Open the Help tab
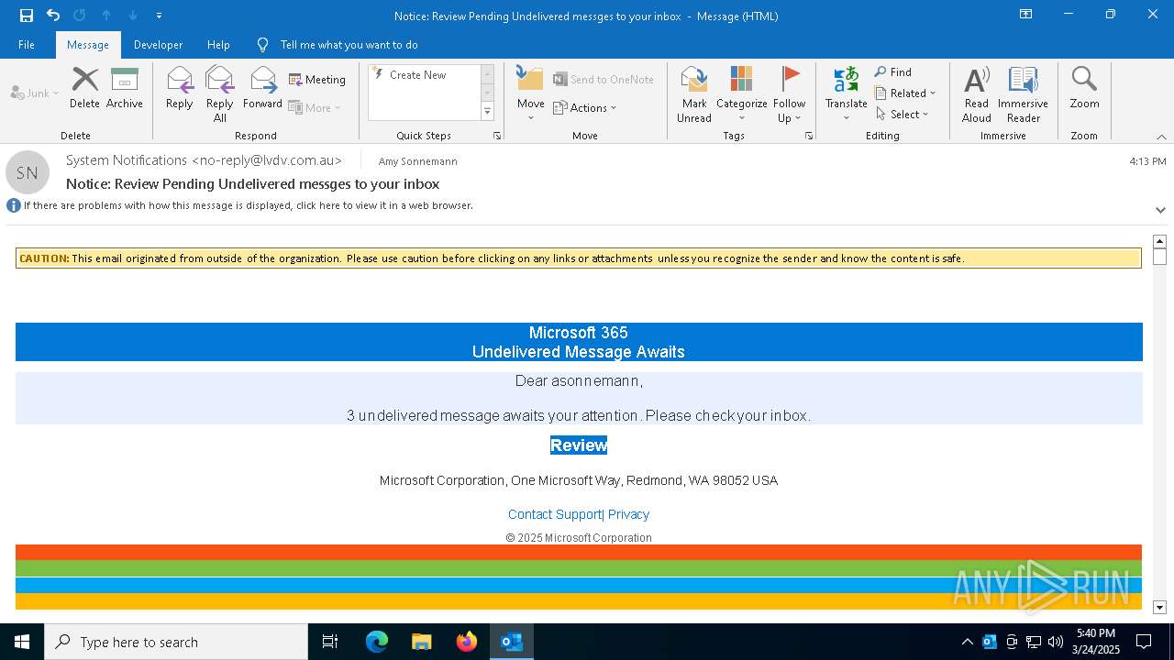This screenshot has height=660, width=1174. click(x=218, y=45)
